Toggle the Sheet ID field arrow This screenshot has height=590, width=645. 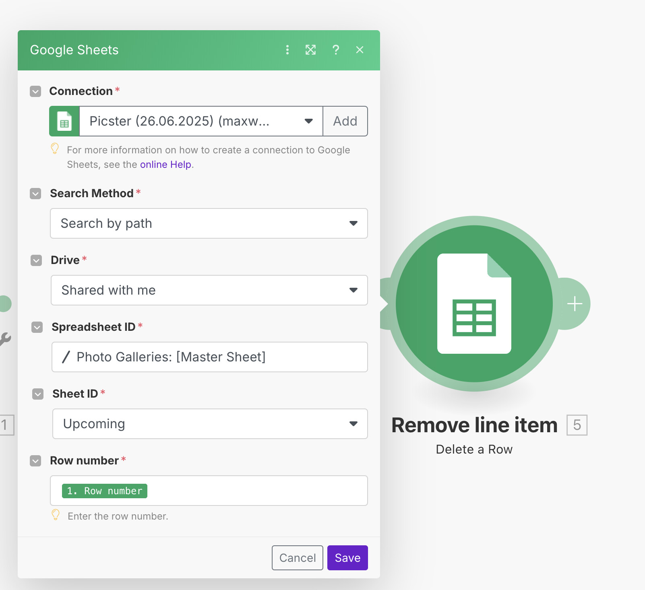tap(38, 394)
